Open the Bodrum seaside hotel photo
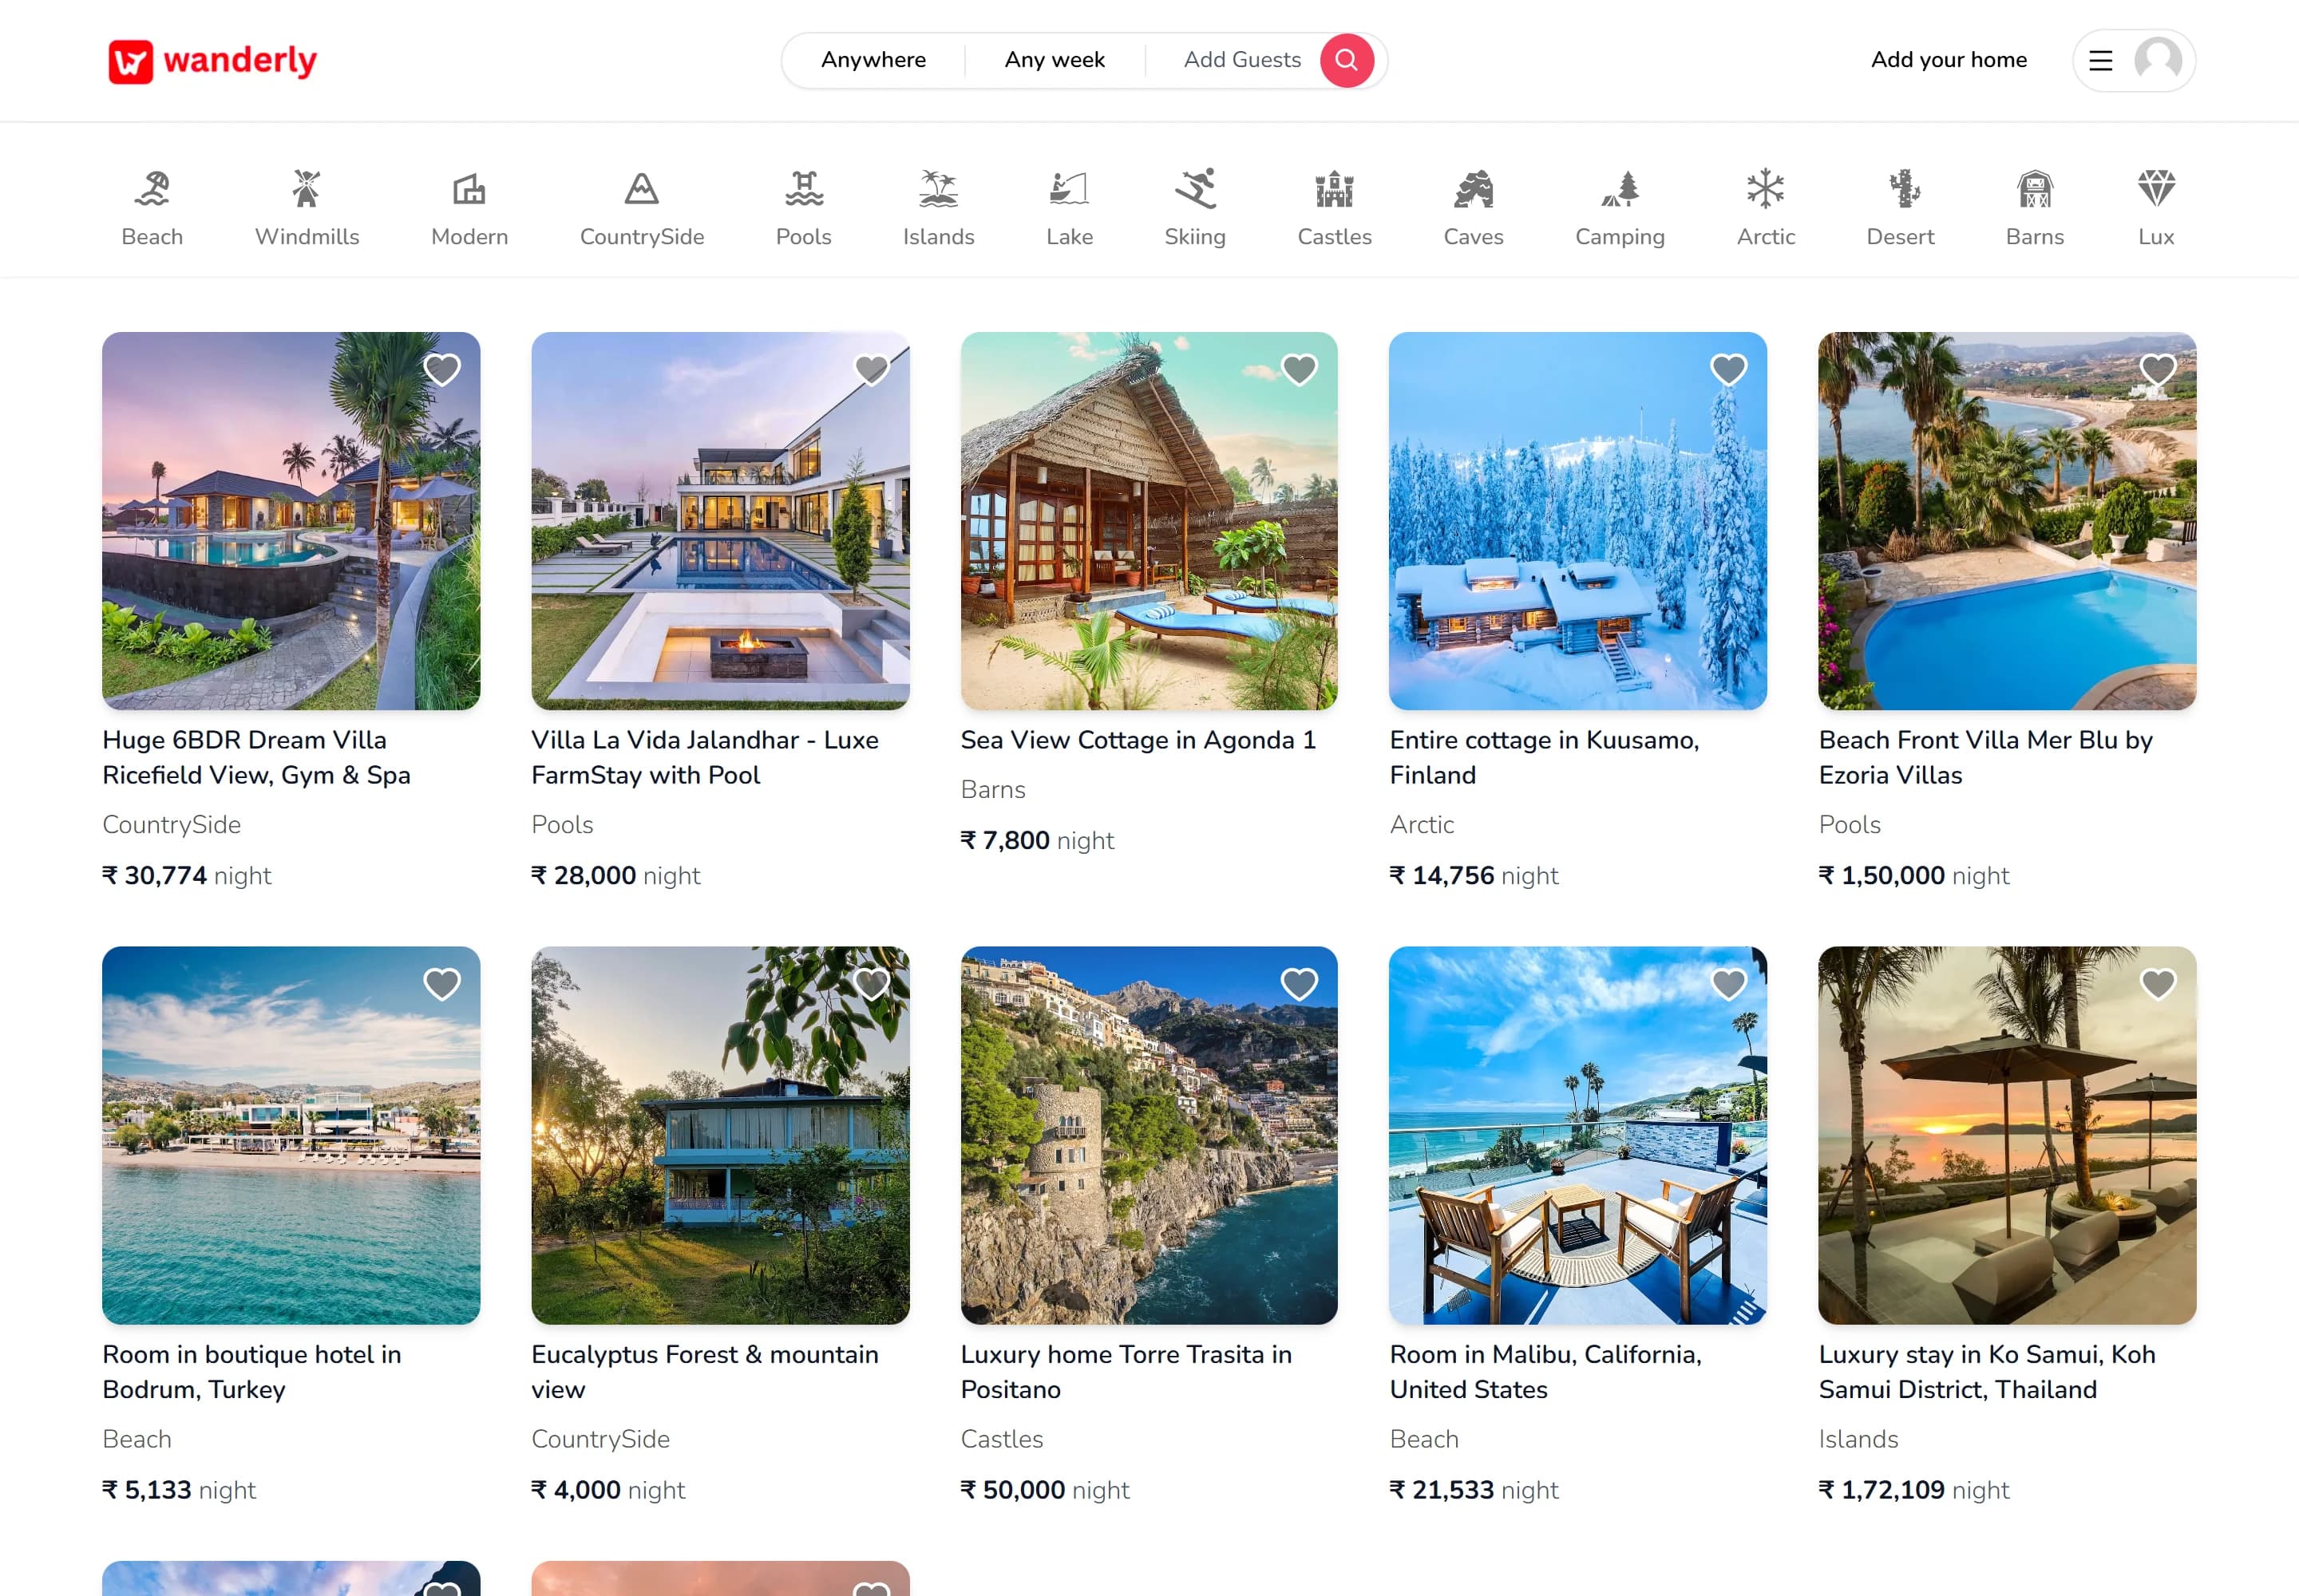This screenshot has height=1596, width=2299. pos(291,1135)
